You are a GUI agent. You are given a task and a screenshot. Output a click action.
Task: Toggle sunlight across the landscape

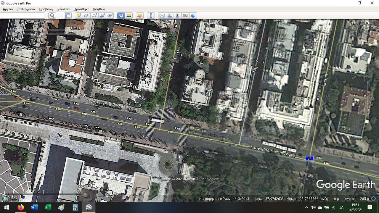(x=129, y=16)
